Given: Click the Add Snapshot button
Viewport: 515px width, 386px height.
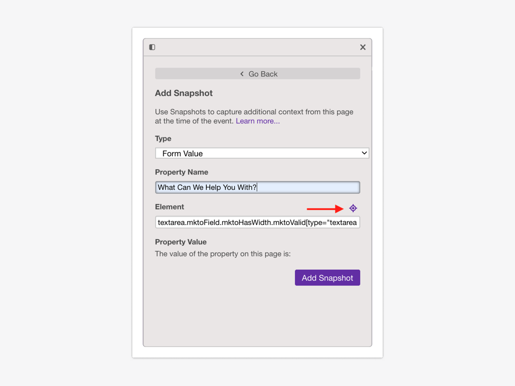Looking at the screenshot, I should 327,277.
